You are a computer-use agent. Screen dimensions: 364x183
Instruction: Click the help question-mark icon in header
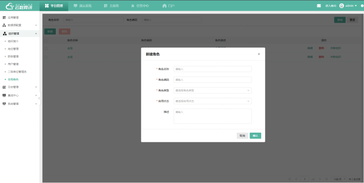(x=363, y=6)
